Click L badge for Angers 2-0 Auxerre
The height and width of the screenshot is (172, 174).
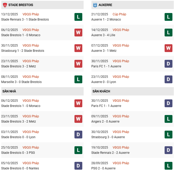pos(168,119)
